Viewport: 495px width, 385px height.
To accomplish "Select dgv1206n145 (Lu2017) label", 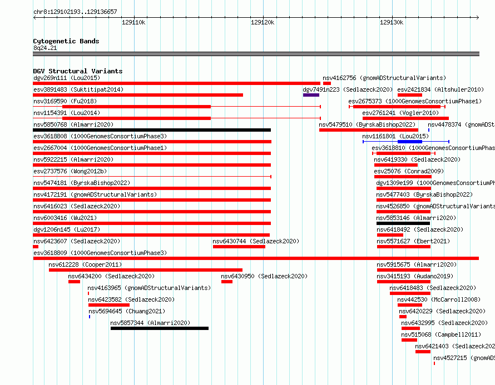I will coord(67,229).
